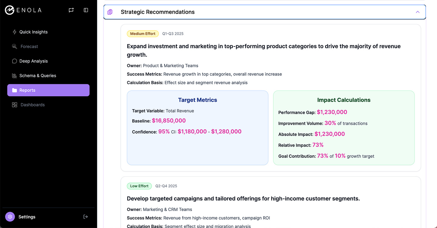
Task: Click the Medium Effort badge
Action: [x=143, y=34]
